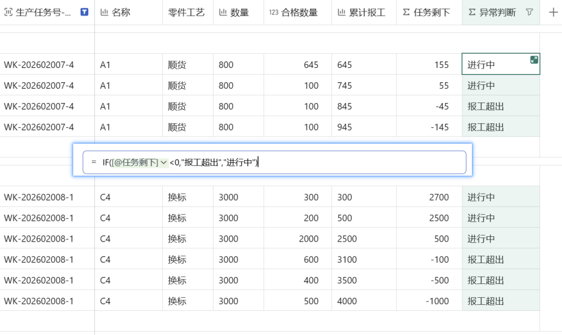
Task: Select the 名称 column header label
Action: (121, 13)
